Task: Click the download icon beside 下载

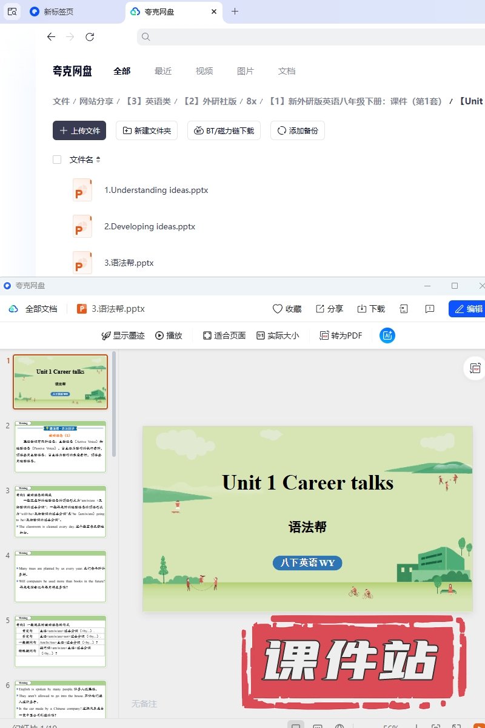Action: tap(362, 309)
